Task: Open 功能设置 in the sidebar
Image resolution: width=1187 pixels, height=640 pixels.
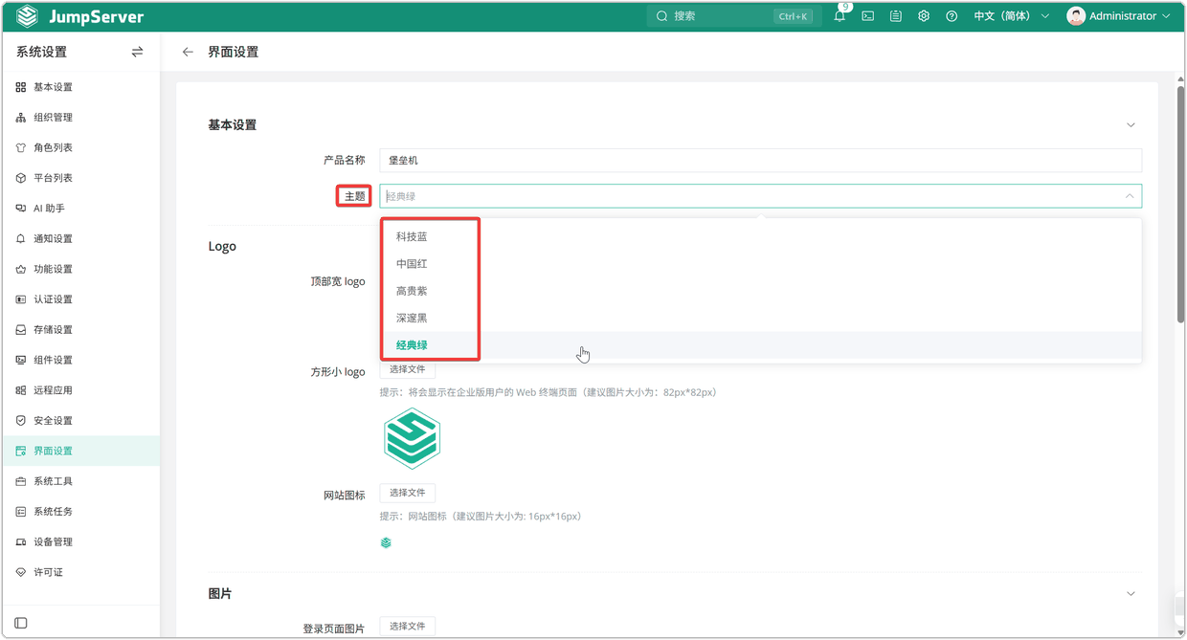Action: pyautogui.click(x=80, y=269)
